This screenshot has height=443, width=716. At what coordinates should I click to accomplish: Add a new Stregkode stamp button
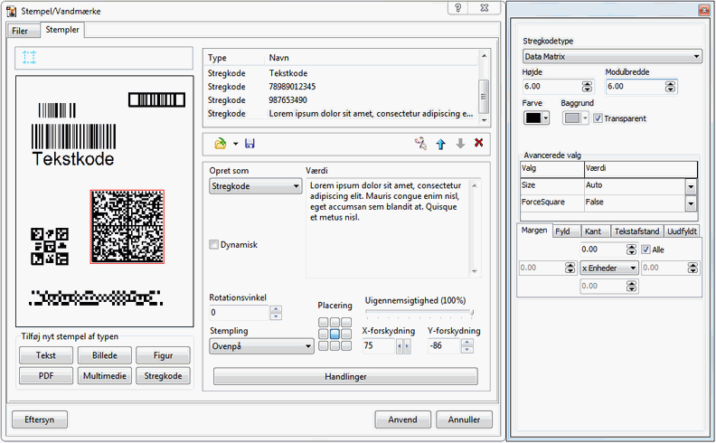(x=163, y=376)
